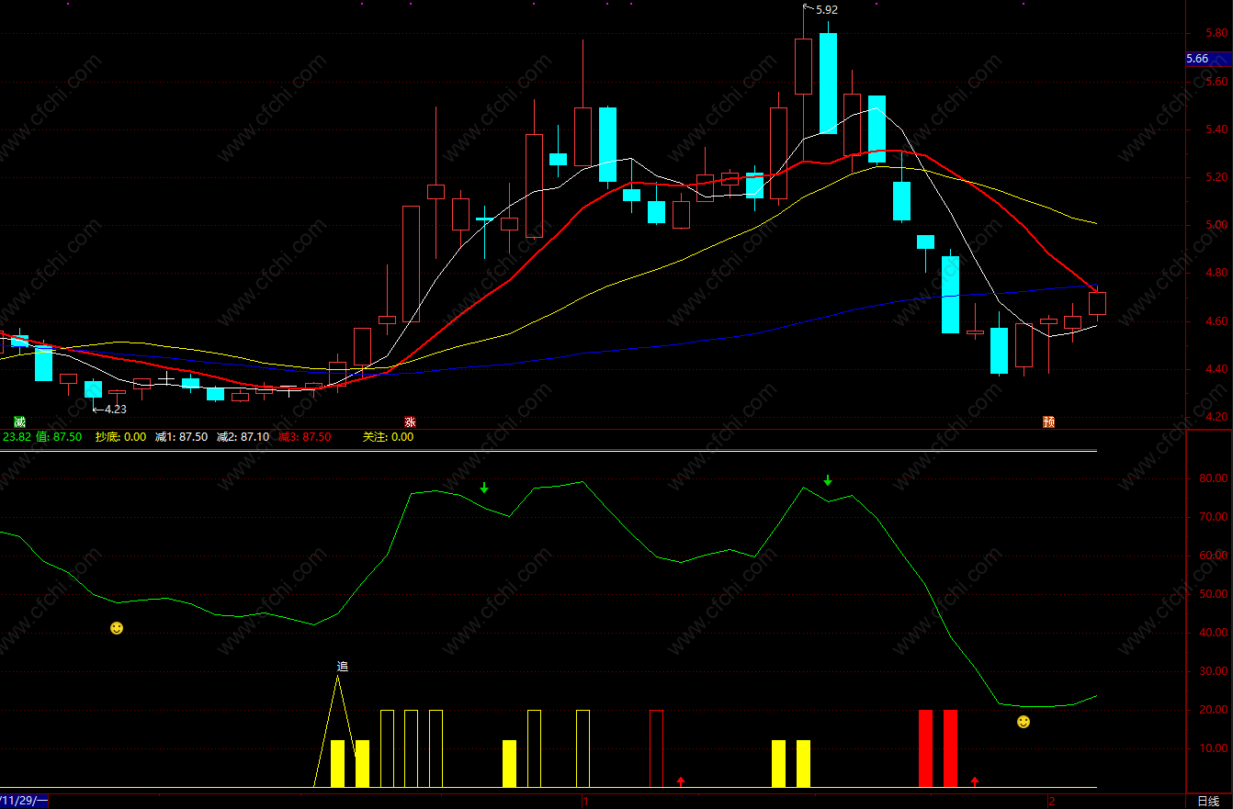Click the smiley face near the 20 level
Image resolution: width=1233 pixels, height=809 pixels.
(1024, 722)
